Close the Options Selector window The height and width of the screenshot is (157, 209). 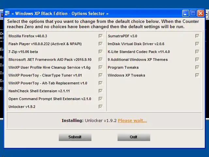[201, 13]
